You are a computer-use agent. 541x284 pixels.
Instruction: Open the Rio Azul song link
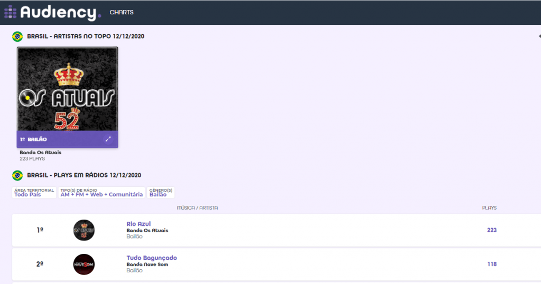point(138,224)
